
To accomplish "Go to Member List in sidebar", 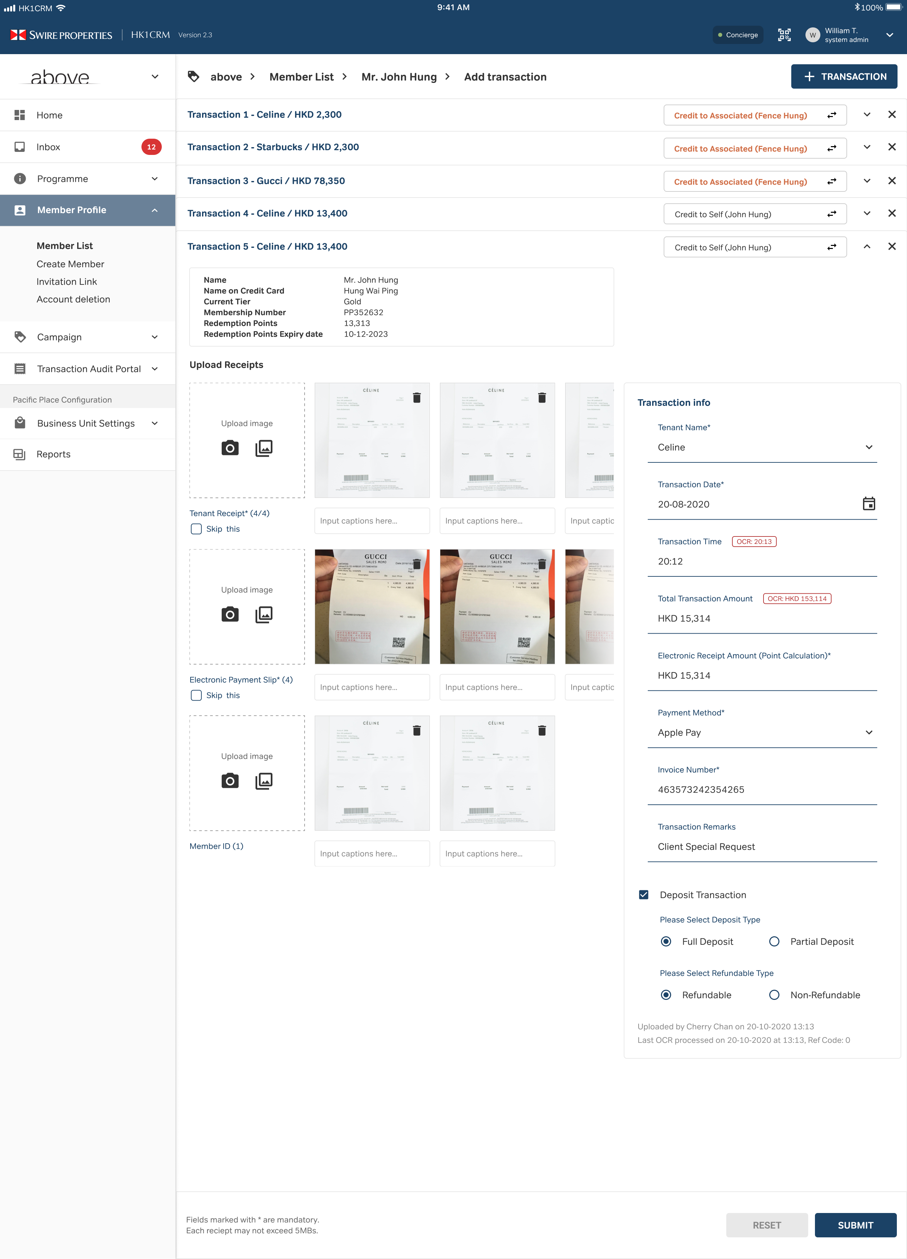I will (65, 246).
